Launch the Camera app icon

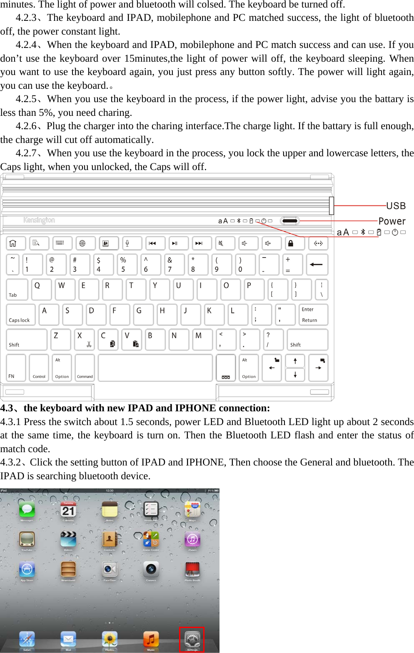click(x=151, y=569)
